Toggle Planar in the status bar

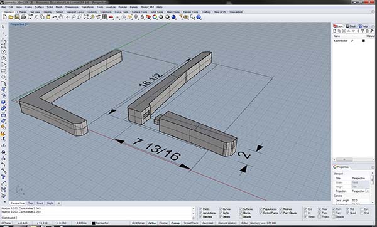tap(163, 223)
